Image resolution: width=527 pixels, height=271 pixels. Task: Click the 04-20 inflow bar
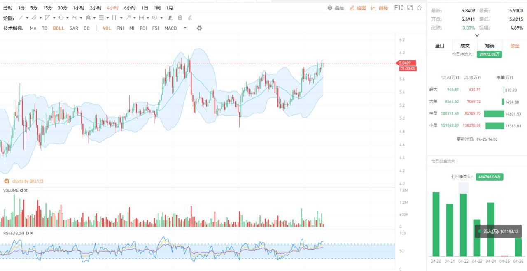pos(436,224)
